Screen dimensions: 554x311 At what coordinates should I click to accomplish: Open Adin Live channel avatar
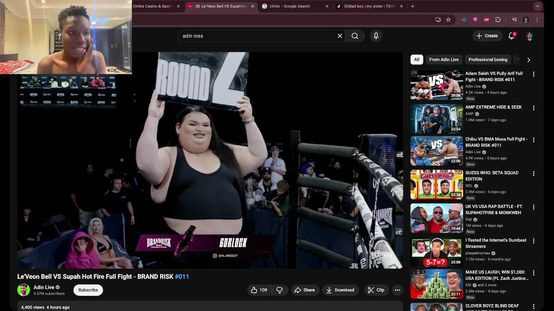(23, 290)
